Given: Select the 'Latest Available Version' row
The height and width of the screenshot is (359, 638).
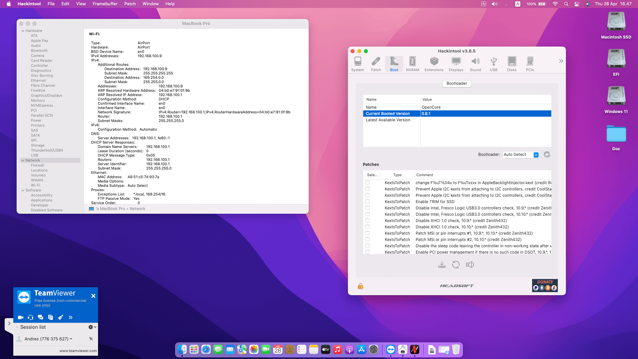Looking at the screenshot, I should pos(457,120).
